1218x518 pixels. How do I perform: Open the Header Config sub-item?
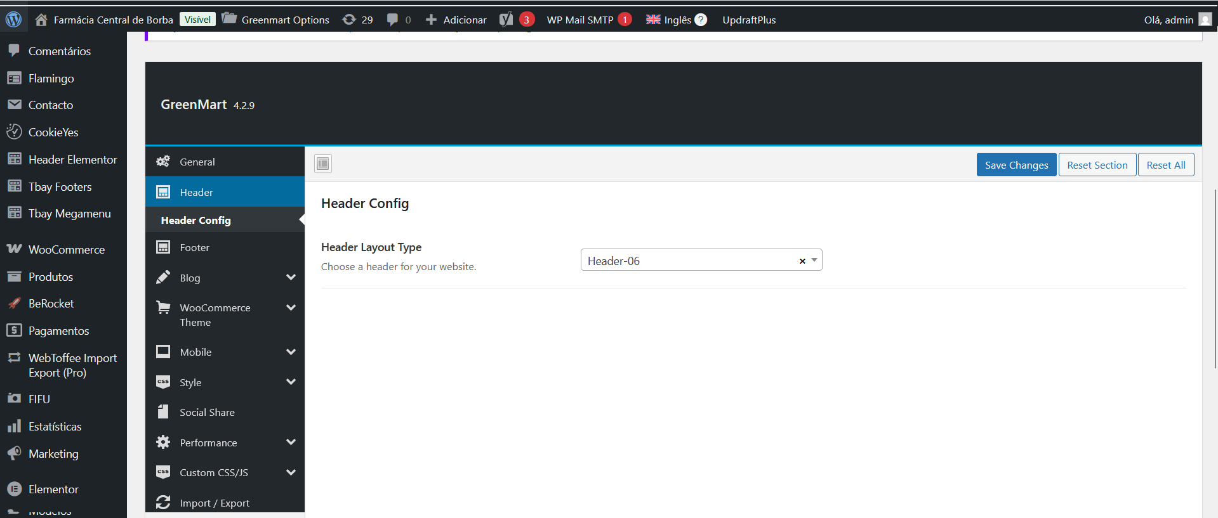point(225,220)
